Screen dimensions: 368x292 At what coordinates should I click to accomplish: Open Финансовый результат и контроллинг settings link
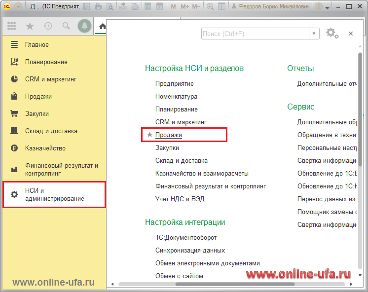pyautogui.click(x=211, y=186)
